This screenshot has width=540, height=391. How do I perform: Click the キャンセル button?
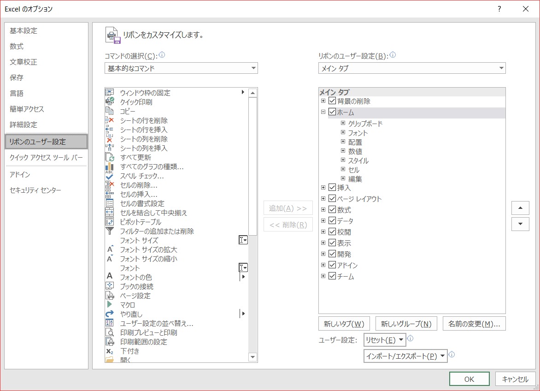pyautogui.click(x=515, y=379)
